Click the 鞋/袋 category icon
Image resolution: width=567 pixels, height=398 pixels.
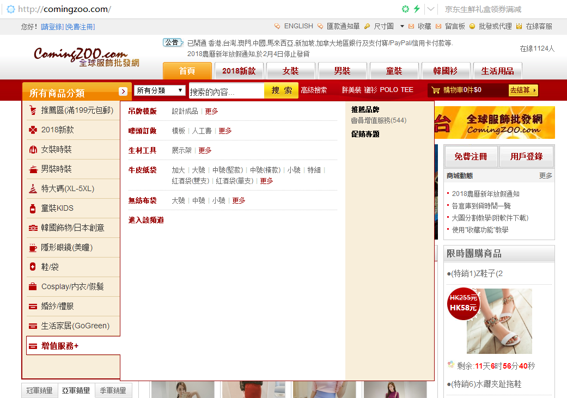tap(33, 267)
